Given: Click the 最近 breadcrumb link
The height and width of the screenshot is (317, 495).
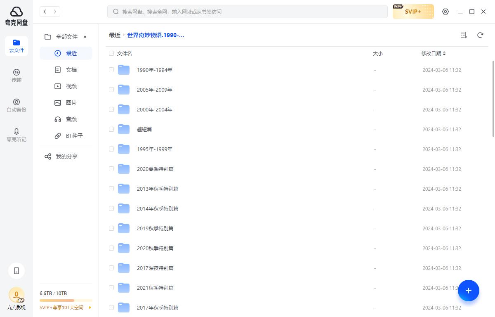Looking at the screenshot, I should coord(114,35).
